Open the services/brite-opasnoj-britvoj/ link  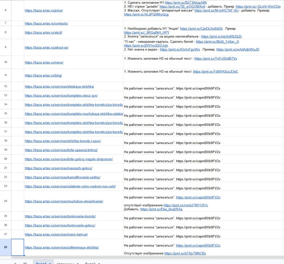tap(61, 150)
